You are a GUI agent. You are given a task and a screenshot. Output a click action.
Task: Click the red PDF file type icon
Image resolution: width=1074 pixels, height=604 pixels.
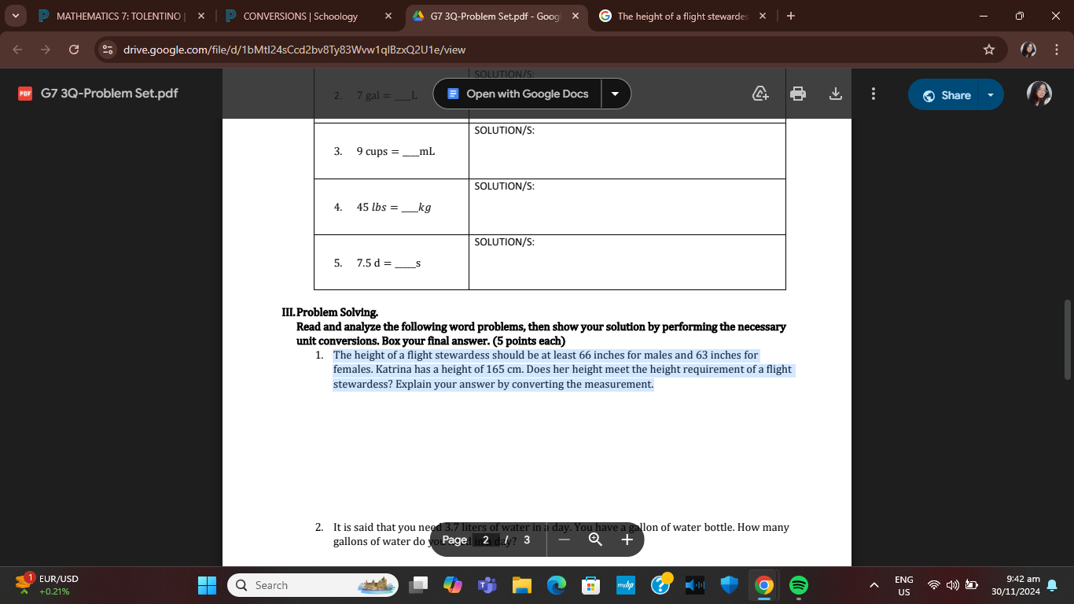25,94
